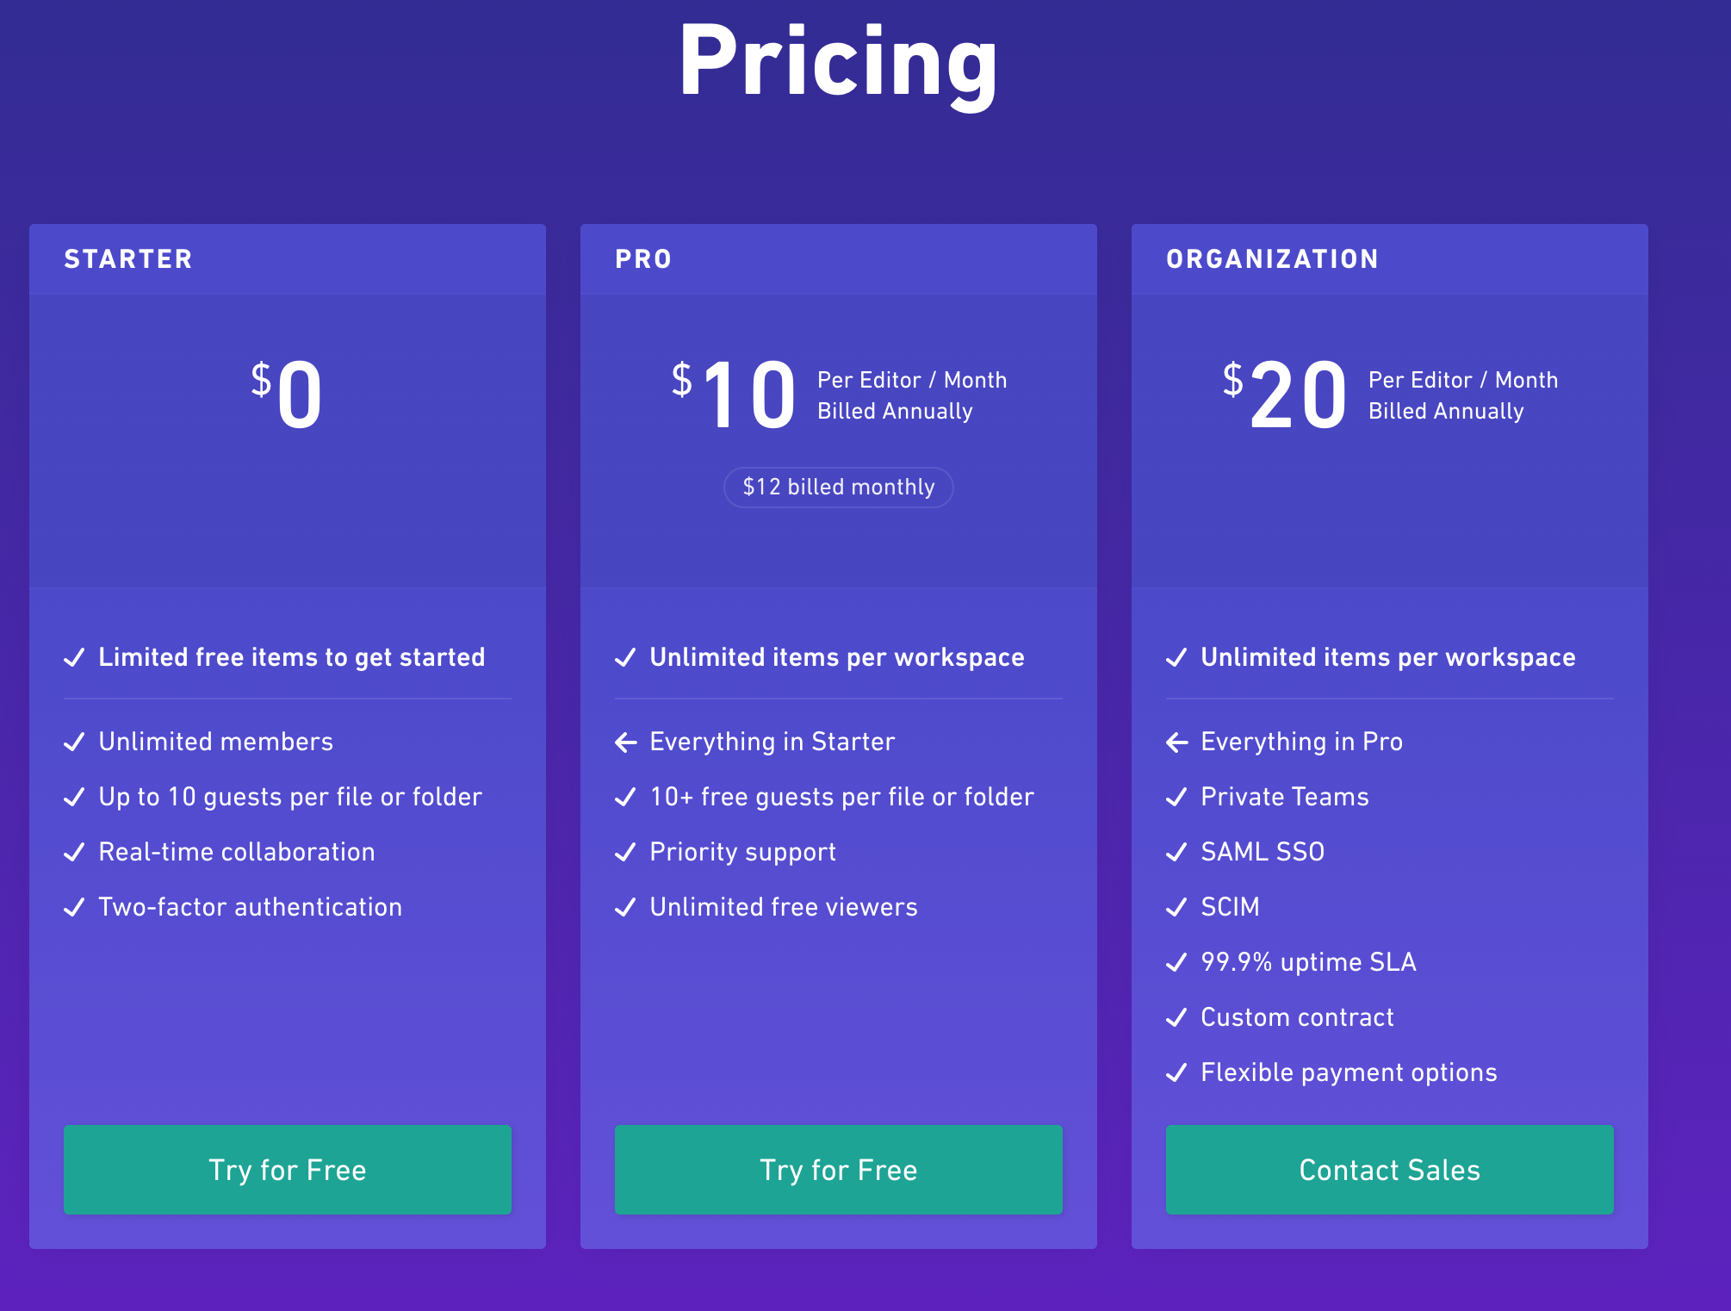Screen dimensions: 1731x1311
Task: Click the ORGANIZATION plan heading
Action: 1273,259
